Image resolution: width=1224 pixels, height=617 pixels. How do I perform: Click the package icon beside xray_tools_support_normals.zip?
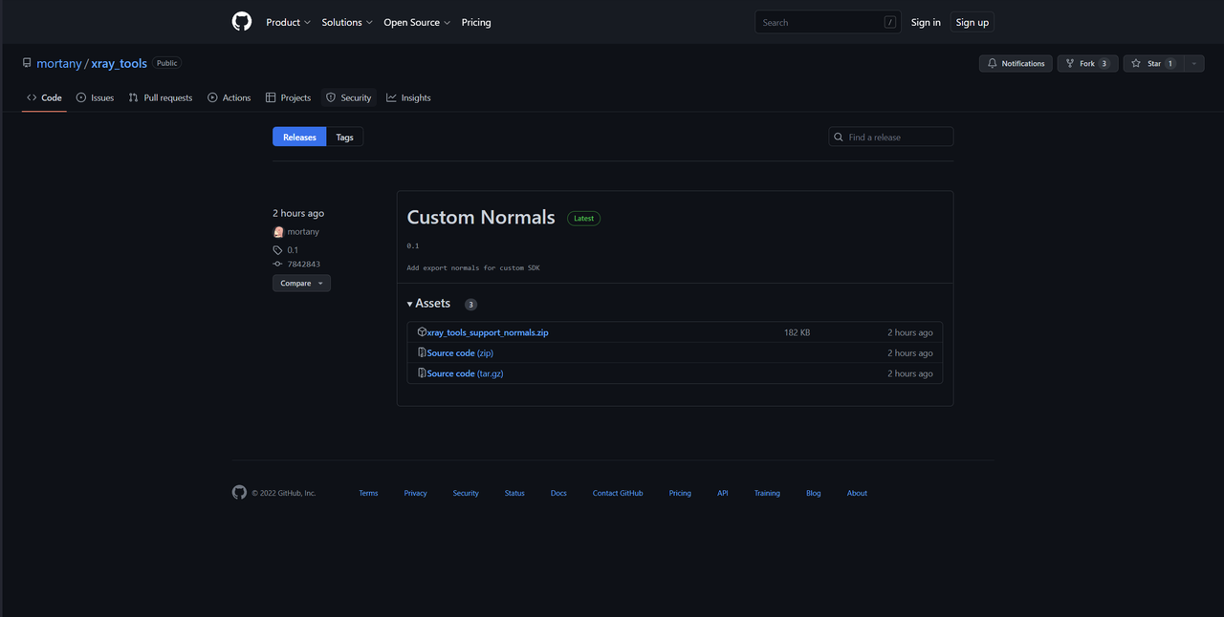coord(422,331)
